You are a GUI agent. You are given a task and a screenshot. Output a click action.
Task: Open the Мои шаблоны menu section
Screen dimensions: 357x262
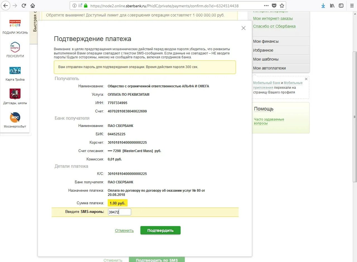[x=281, y=59]
